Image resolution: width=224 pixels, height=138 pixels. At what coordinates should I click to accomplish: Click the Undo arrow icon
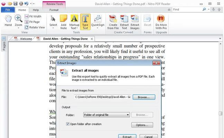pyautogui.click(x=26, y=3)
